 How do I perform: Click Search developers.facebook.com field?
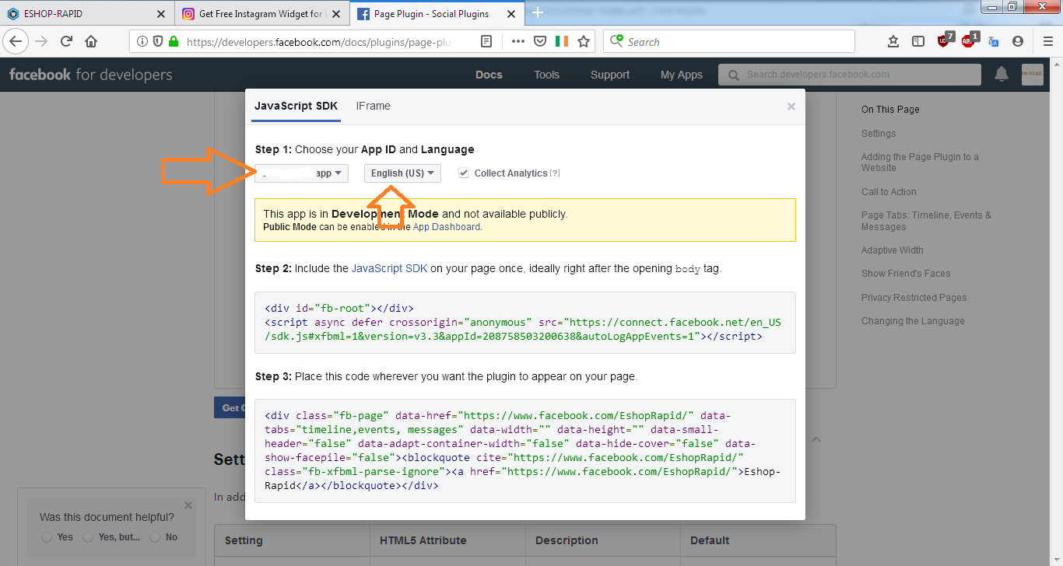point(850,75)
